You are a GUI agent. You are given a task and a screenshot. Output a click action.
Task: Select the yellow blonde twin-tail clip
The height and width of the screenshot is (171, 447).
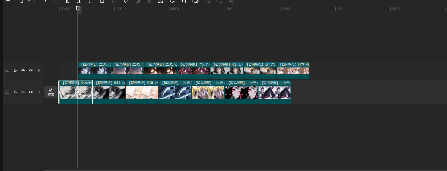pos(208,92)
